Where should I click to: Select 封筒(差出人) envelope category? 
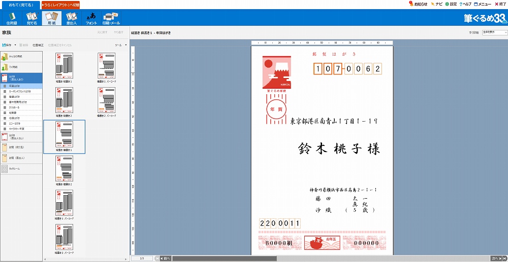21,158
